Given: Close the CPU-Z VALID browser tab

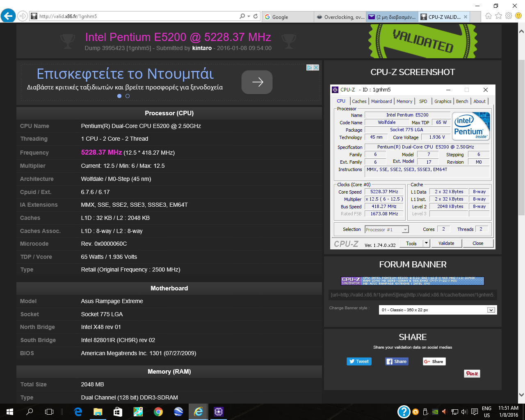Looking at the screenshot, I should coord(465,17).
